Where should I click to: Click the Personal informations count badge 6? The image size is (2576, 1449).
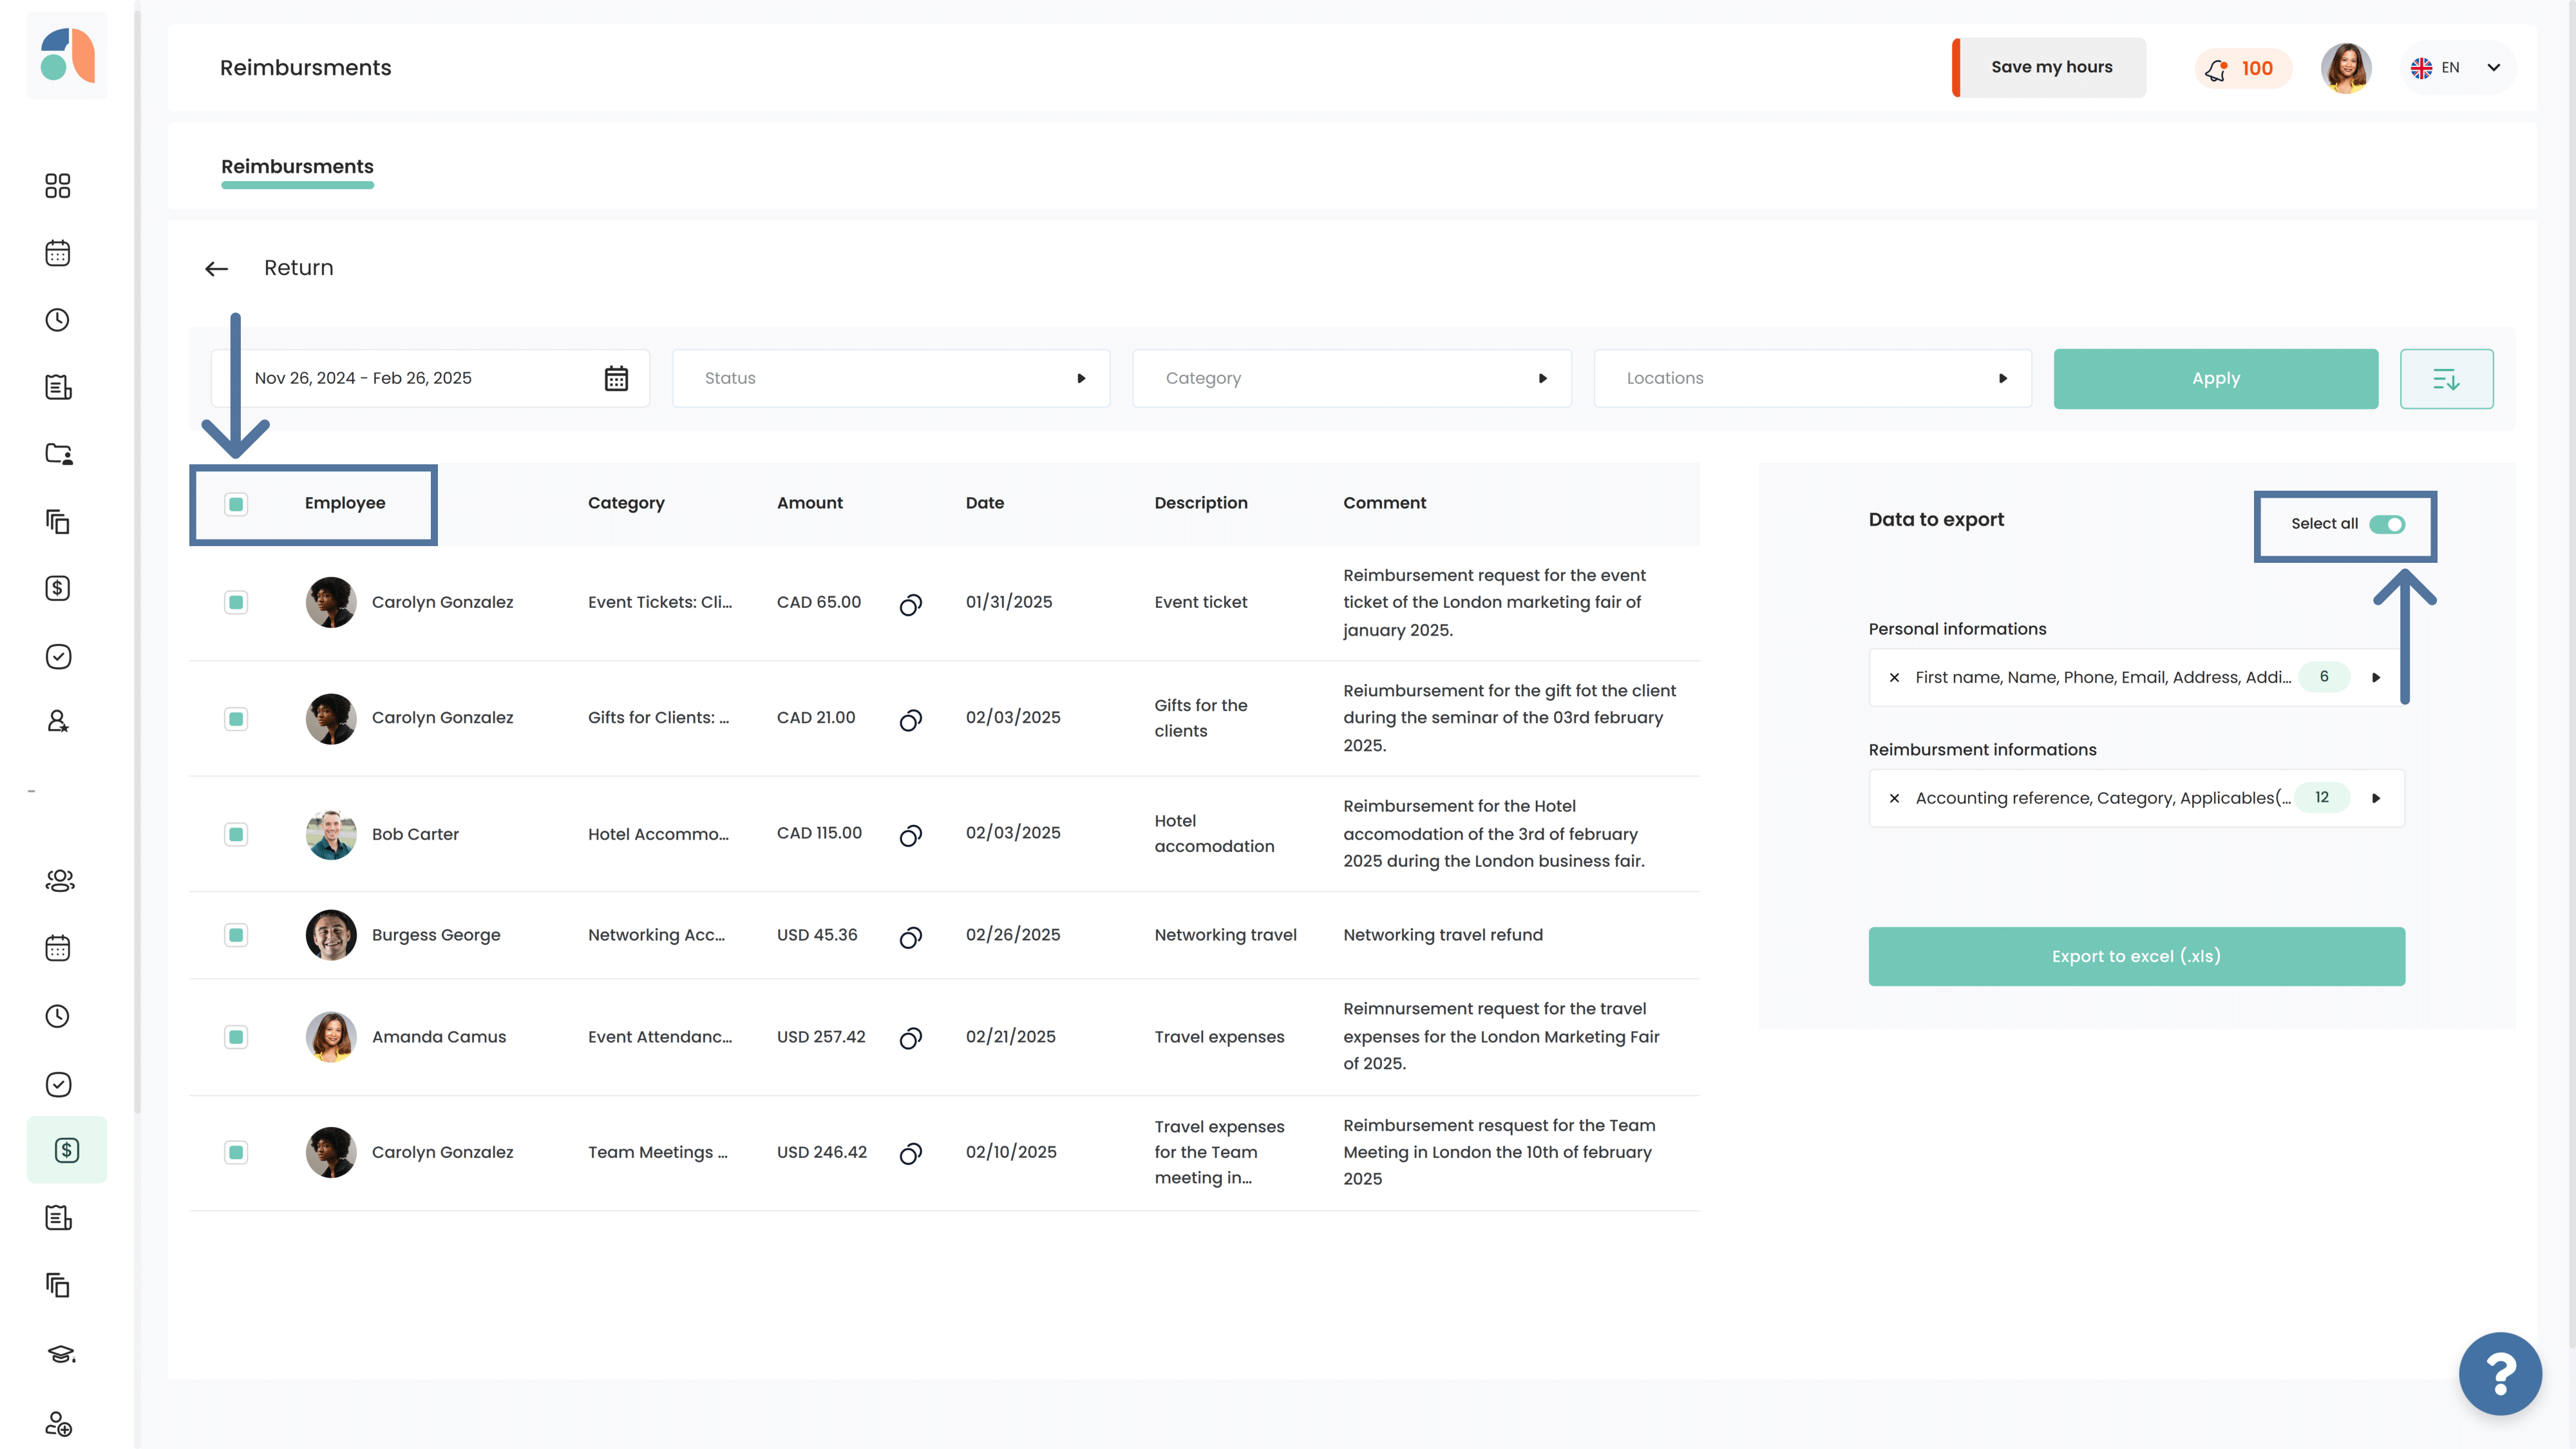click(x=2323, y=677)
